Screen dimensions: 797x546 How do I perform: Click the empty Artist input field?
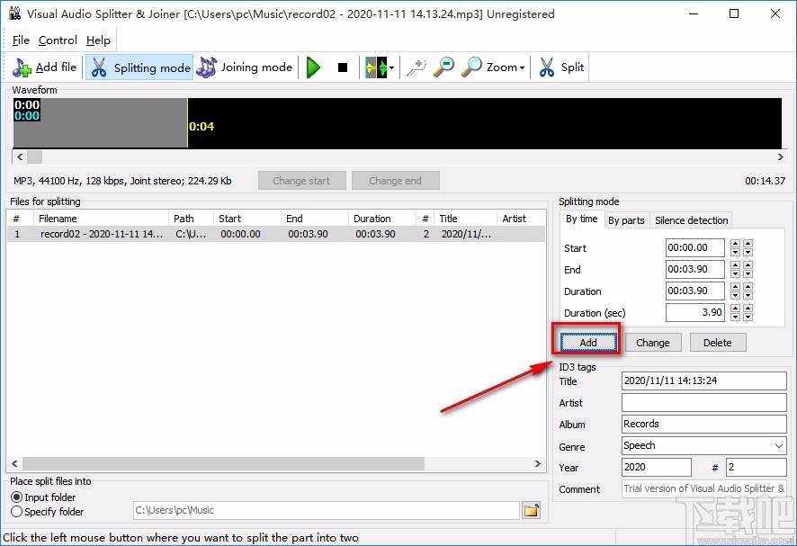704,403
